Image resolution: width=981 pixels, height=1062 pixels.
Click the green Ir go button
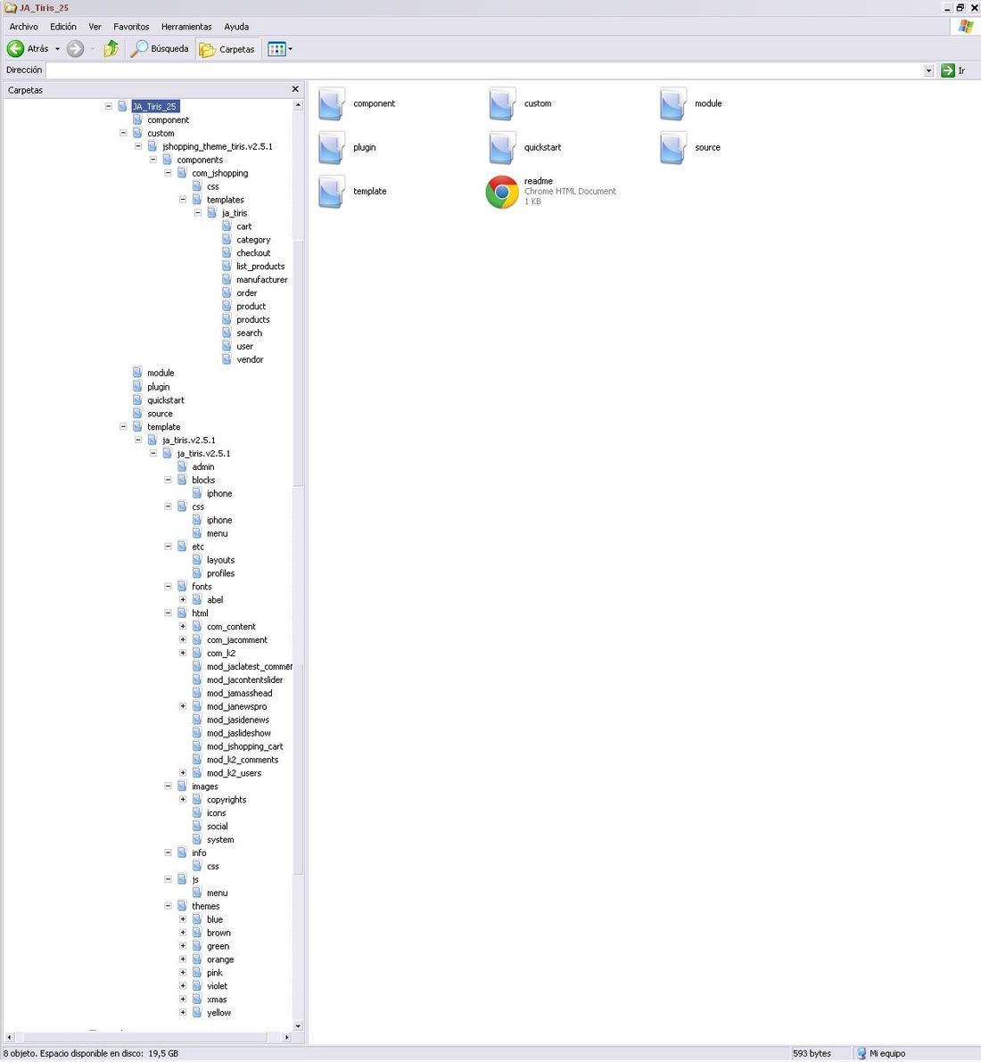click(948, 70)
